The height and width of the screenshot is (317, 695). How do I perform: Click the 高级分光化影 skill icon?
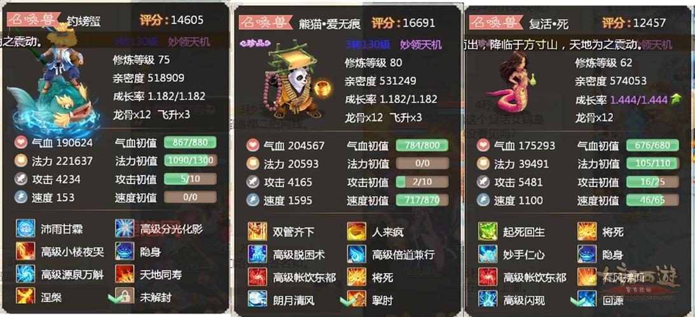(x=125, y=229)
